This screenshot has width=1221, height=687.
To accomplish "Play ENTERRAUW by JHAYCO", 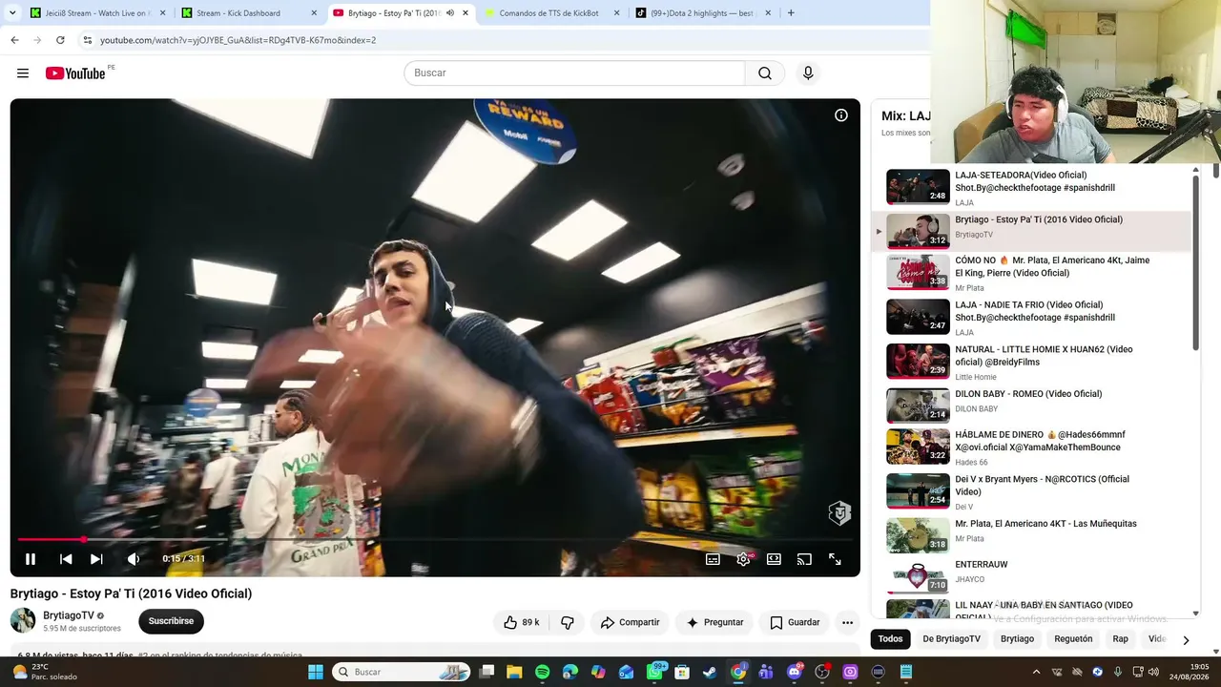I will coord(1030,577).
